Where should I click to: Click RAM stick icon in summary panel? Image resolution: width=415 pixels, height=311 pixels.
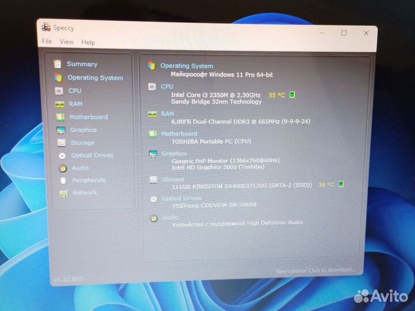tap(152, 114)
